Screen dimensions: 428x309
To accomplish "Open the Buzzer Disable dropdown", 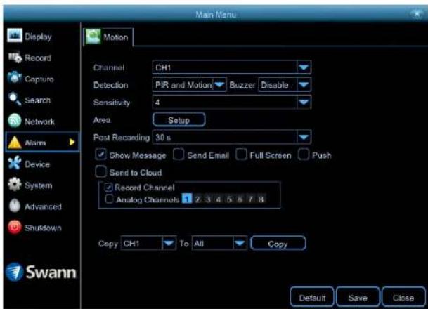I will 285,85.
